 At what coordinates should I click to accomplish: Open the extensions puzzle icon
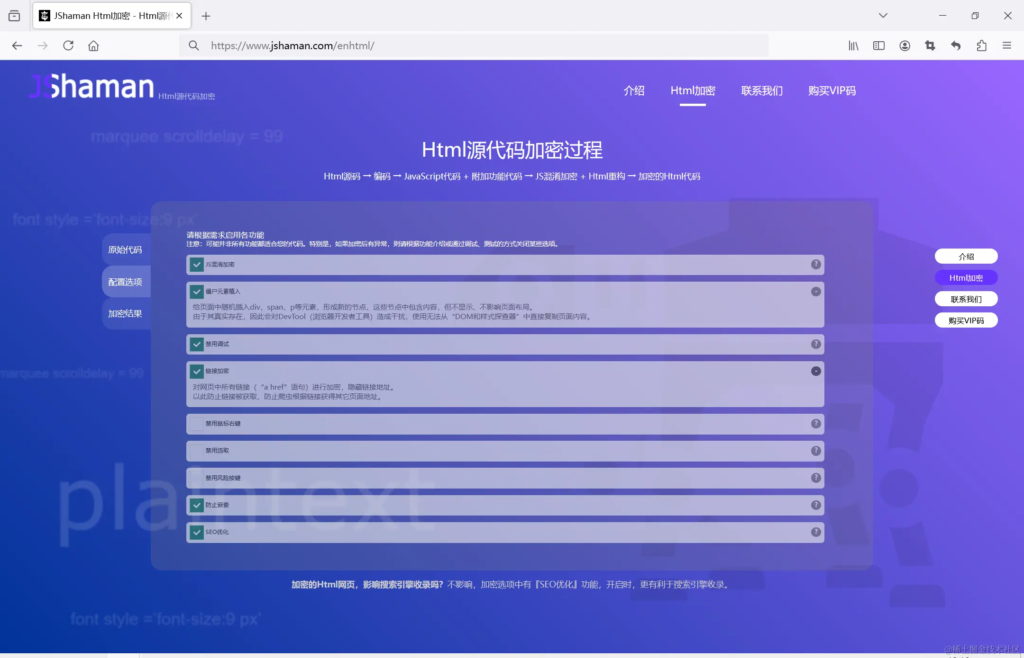point(981,45)
